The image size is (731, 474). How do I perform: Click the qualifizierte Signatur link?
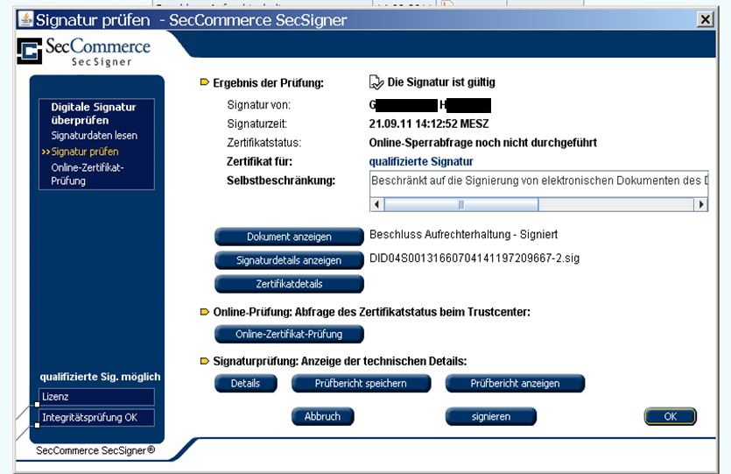tap(421, 161)
